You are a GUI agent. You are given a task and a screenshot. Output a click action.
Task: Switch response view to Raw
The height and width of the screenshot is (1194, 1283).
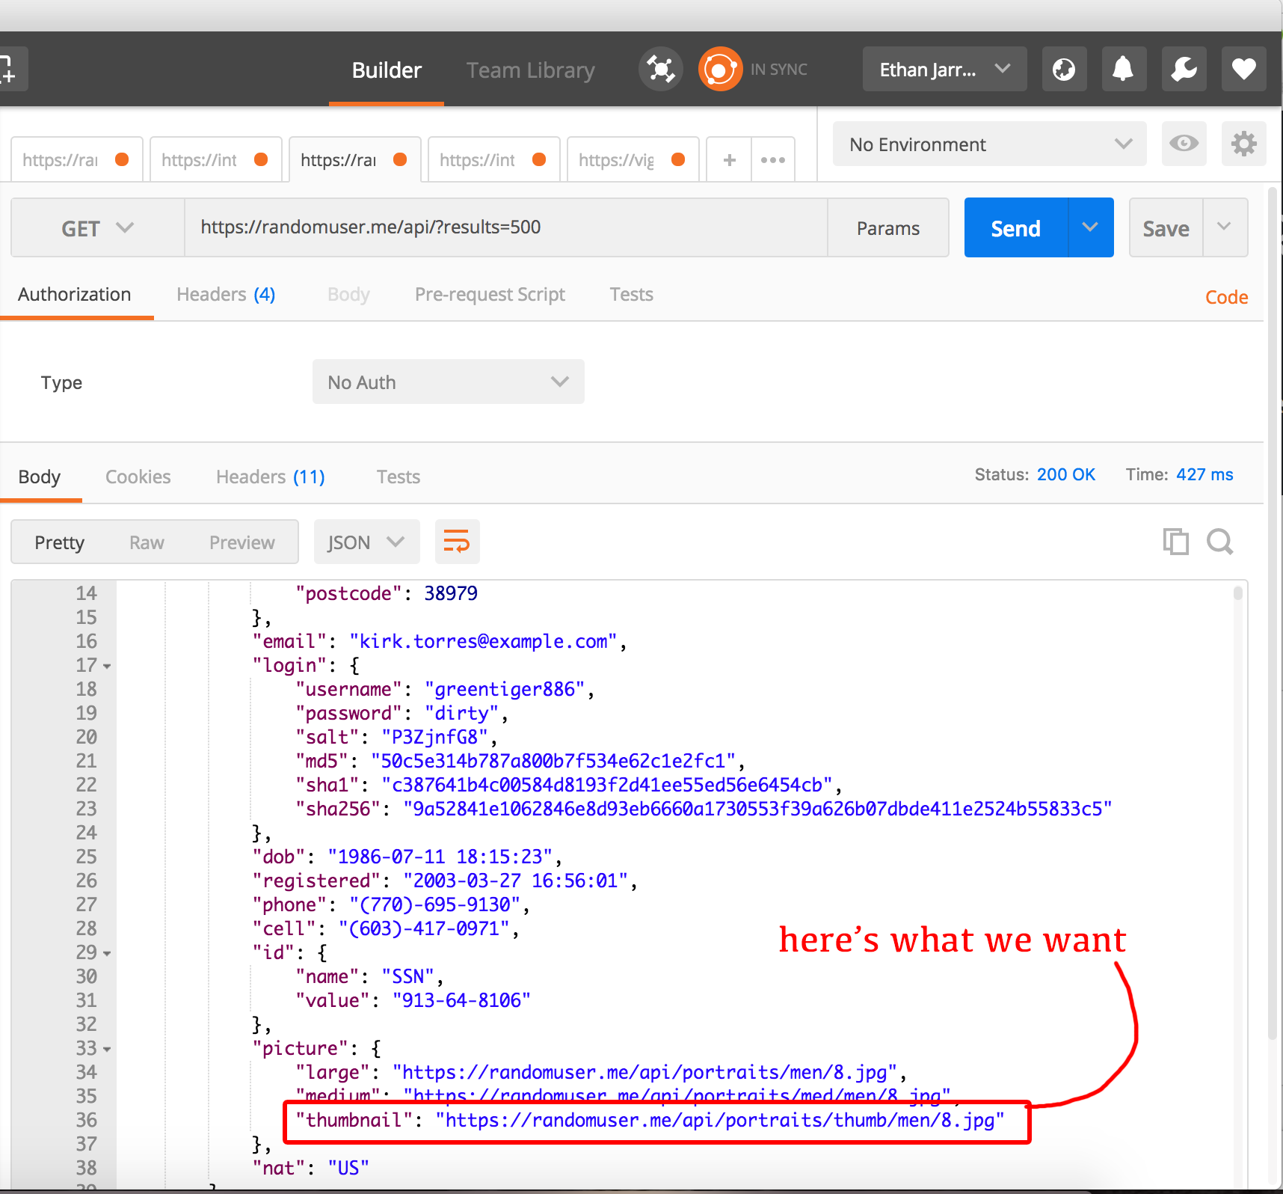[147, 542]
